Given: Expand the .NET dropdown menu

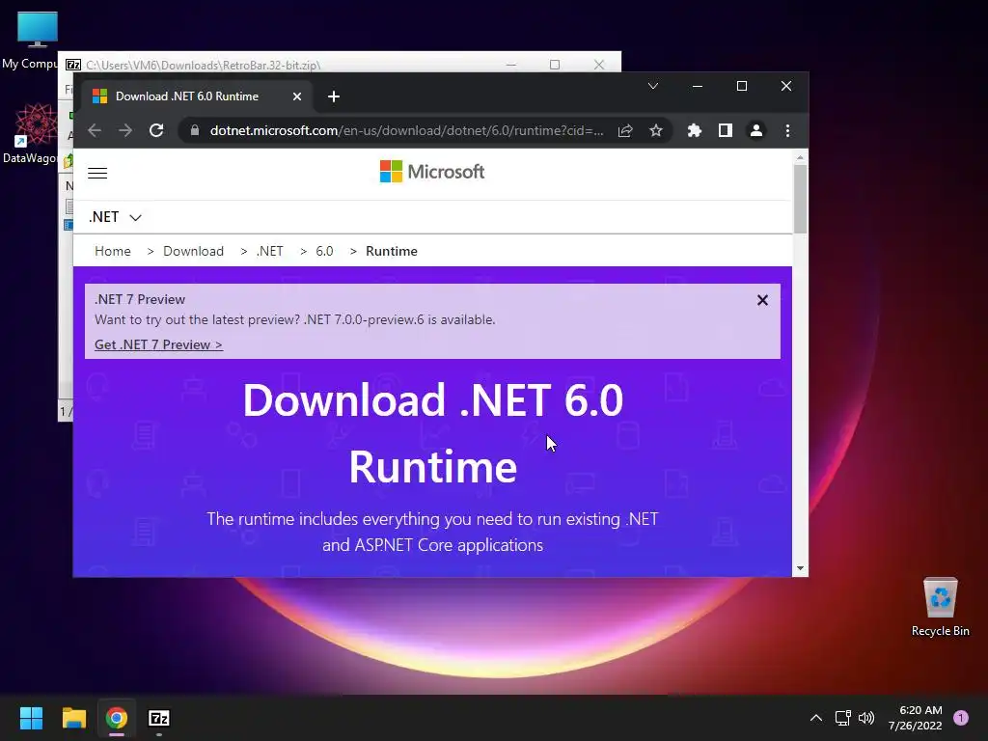Looking at the screenshot, I should (116, 217).
